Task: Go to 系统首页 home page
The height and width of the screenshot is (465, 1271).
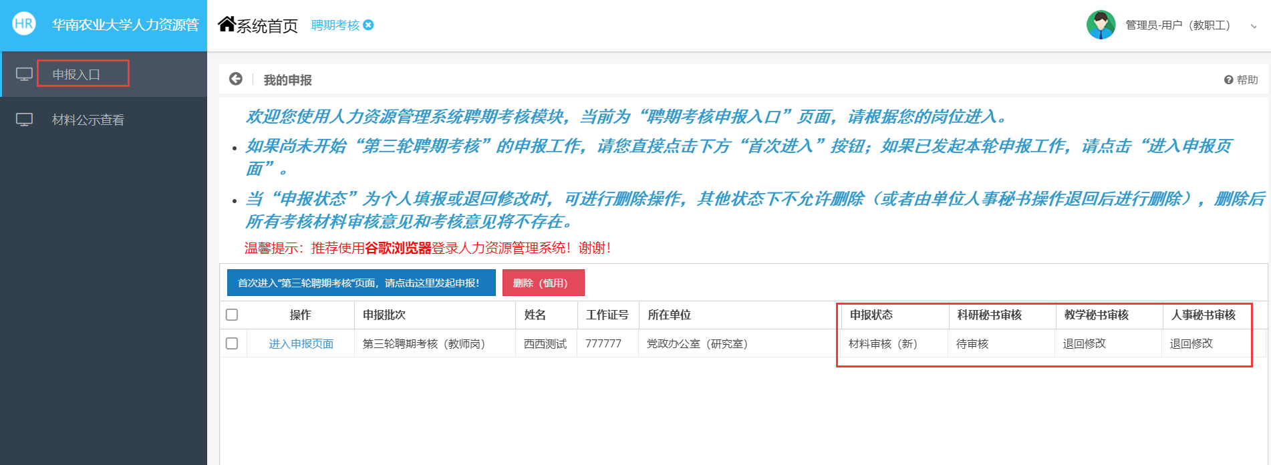Action: 267,26
